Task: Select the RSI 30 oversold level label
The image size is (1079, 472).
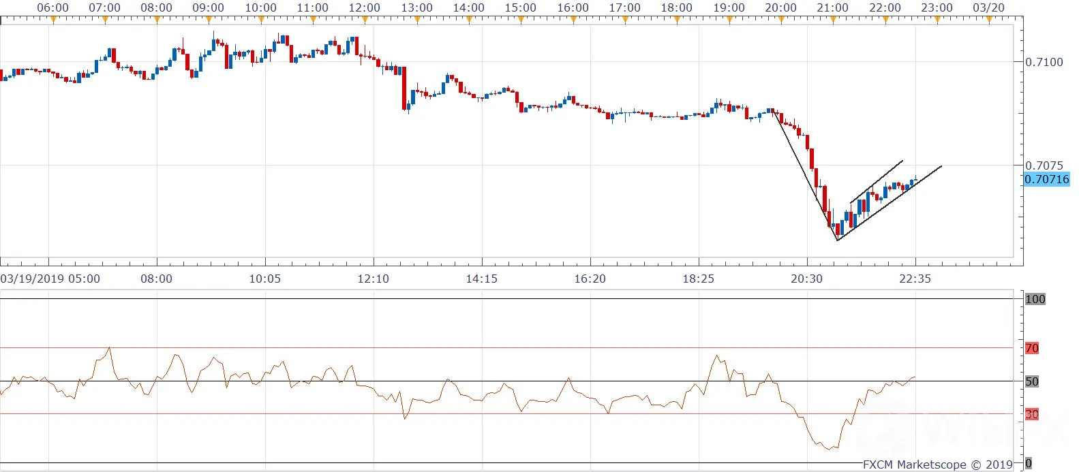Action: tap(1032, 414)
